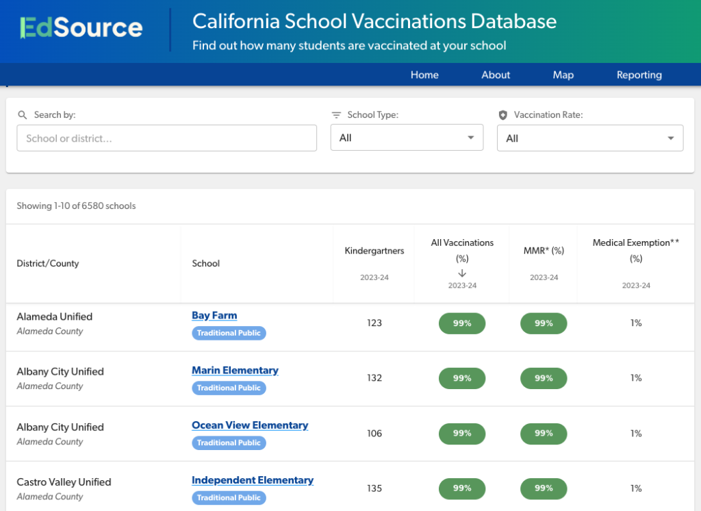
Task: Open Independent Elementary's page
Action: tap(253, 479)
